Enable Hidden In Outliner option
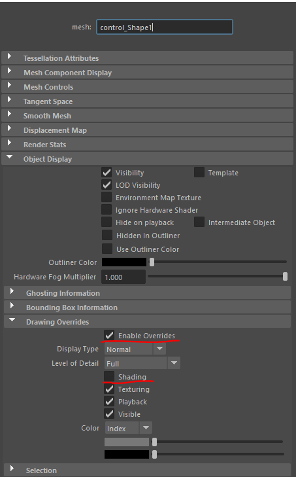 (x=107, y=235)
